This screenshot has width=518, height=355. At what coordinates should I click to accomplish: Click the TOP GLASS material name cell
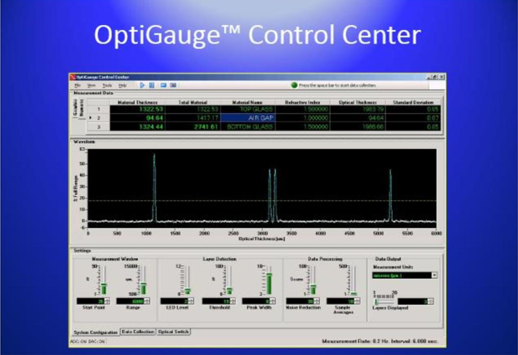(247, 110)
